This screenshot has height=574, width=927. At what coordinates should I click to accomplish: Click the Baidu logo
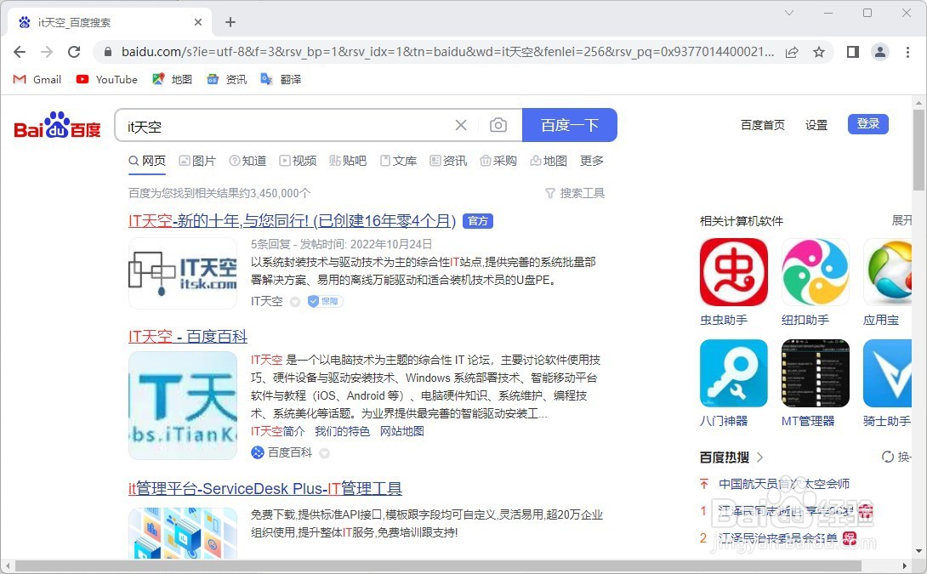tap(57, 125)
